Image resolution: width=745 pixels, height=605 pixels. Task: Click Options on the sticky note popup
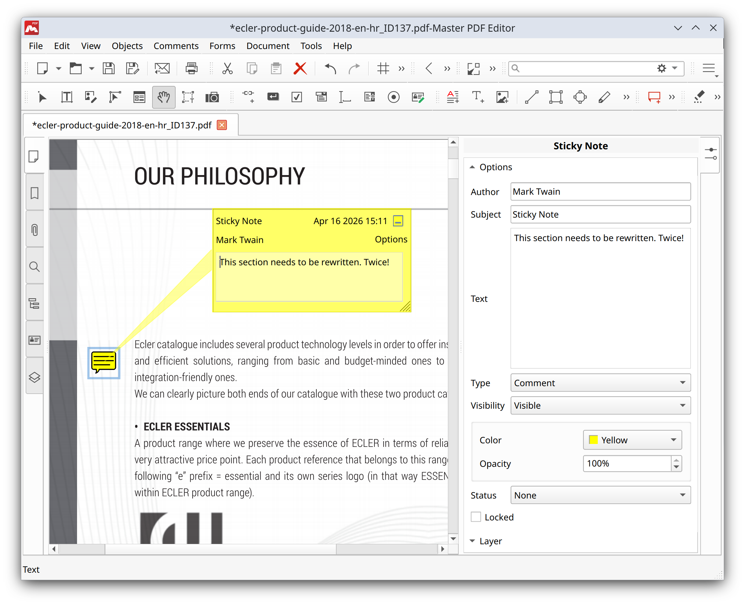(x=391, y=239)
